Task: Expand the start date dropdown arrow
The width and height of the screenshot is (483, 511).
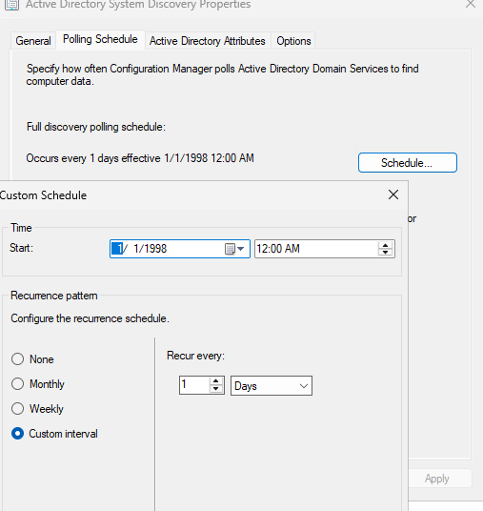Action: coord(241,249)
